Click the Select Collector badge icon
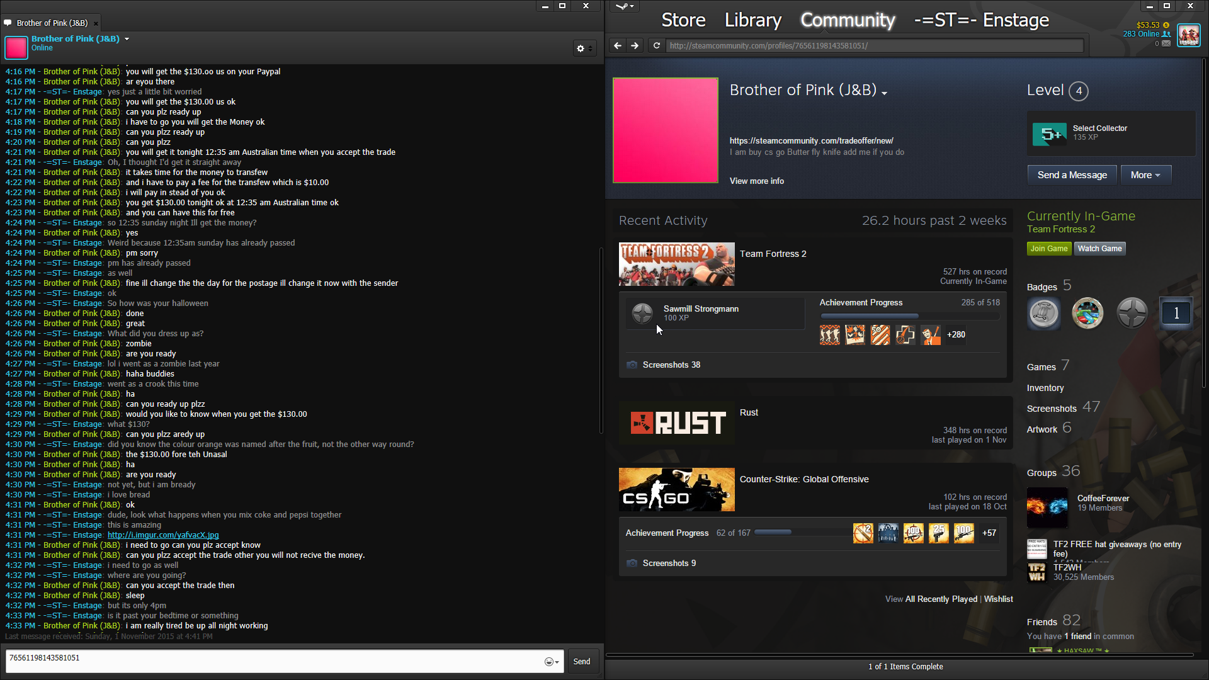Image resolution: width=1209 pixels, height=680 pixels. click(x=1049, y=134)
